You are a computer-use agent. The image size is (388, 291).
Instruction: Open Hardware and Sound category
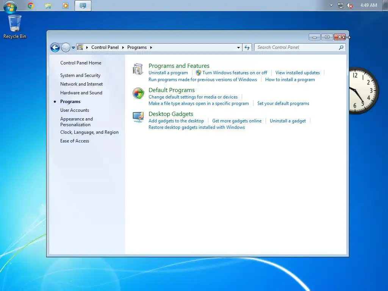point(81,93)
